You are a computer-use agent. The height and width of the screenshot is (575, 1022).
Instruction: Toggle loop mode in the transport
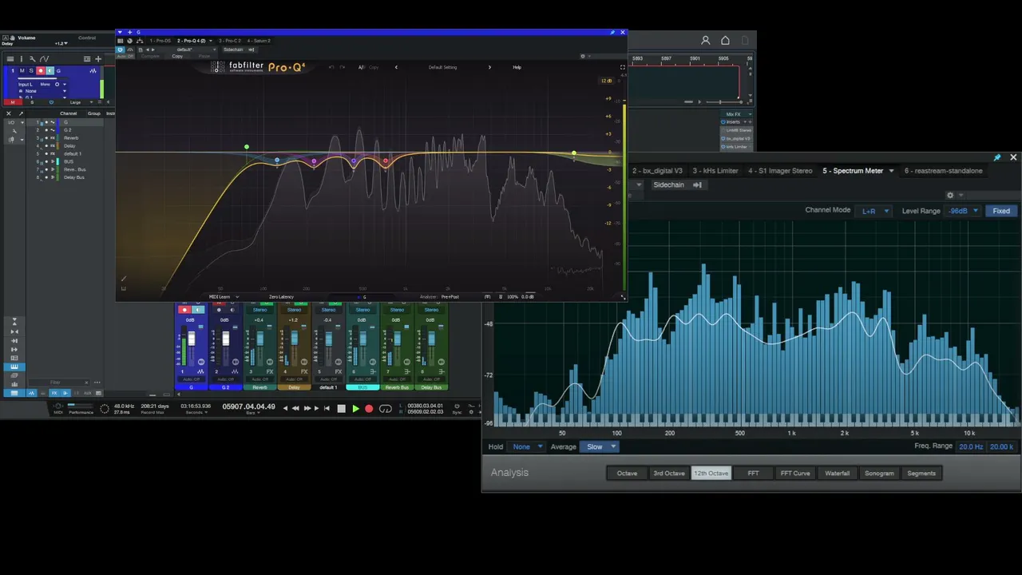click(x=386, y=408)
